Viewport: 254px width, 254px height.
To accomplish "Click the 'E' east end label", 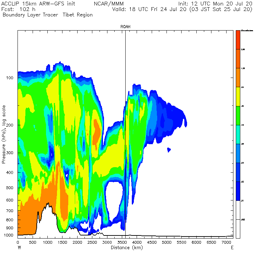I will [232, 248].
